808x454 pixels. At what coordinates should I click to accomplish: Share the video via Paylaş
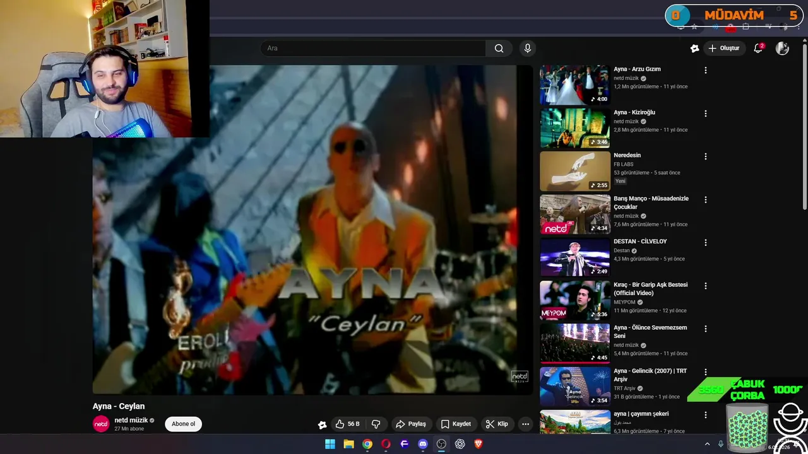[x=410, y=424]
